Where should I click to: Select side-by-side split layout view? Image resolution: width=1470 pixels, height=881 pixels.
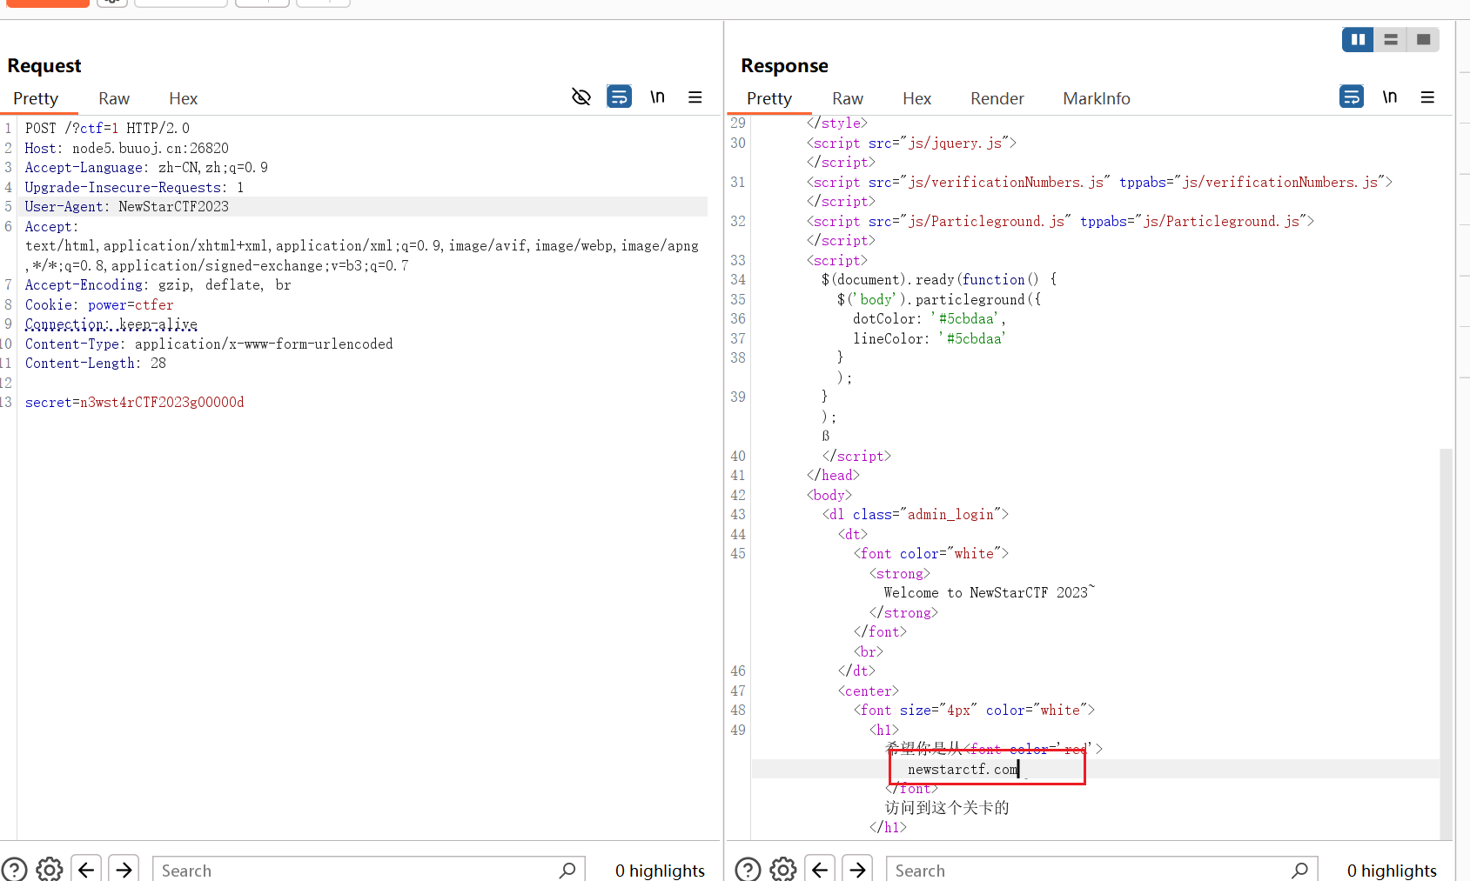point(1358,39)
